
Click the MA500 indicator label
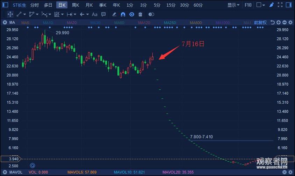point(196,23)
